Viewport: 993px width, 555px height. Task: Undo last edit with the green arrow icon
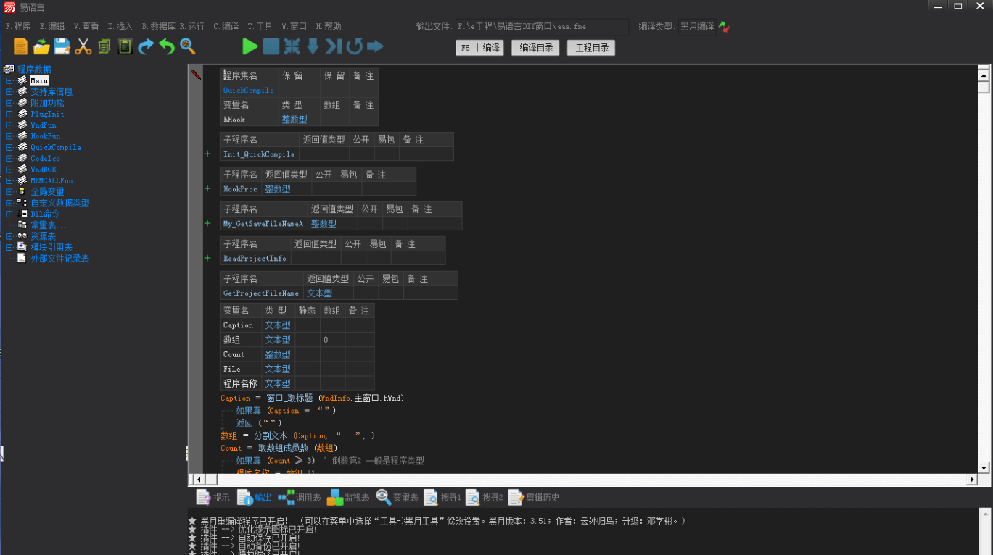pos(166,46)
